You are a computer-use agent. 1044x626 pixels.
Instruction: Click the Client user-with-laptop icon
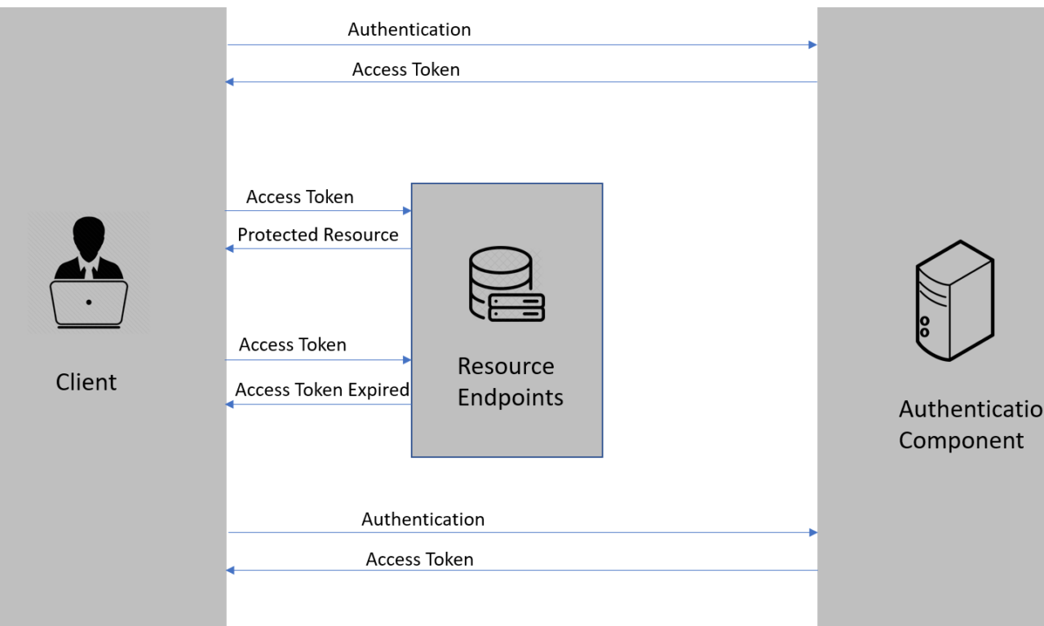point(89,272)
